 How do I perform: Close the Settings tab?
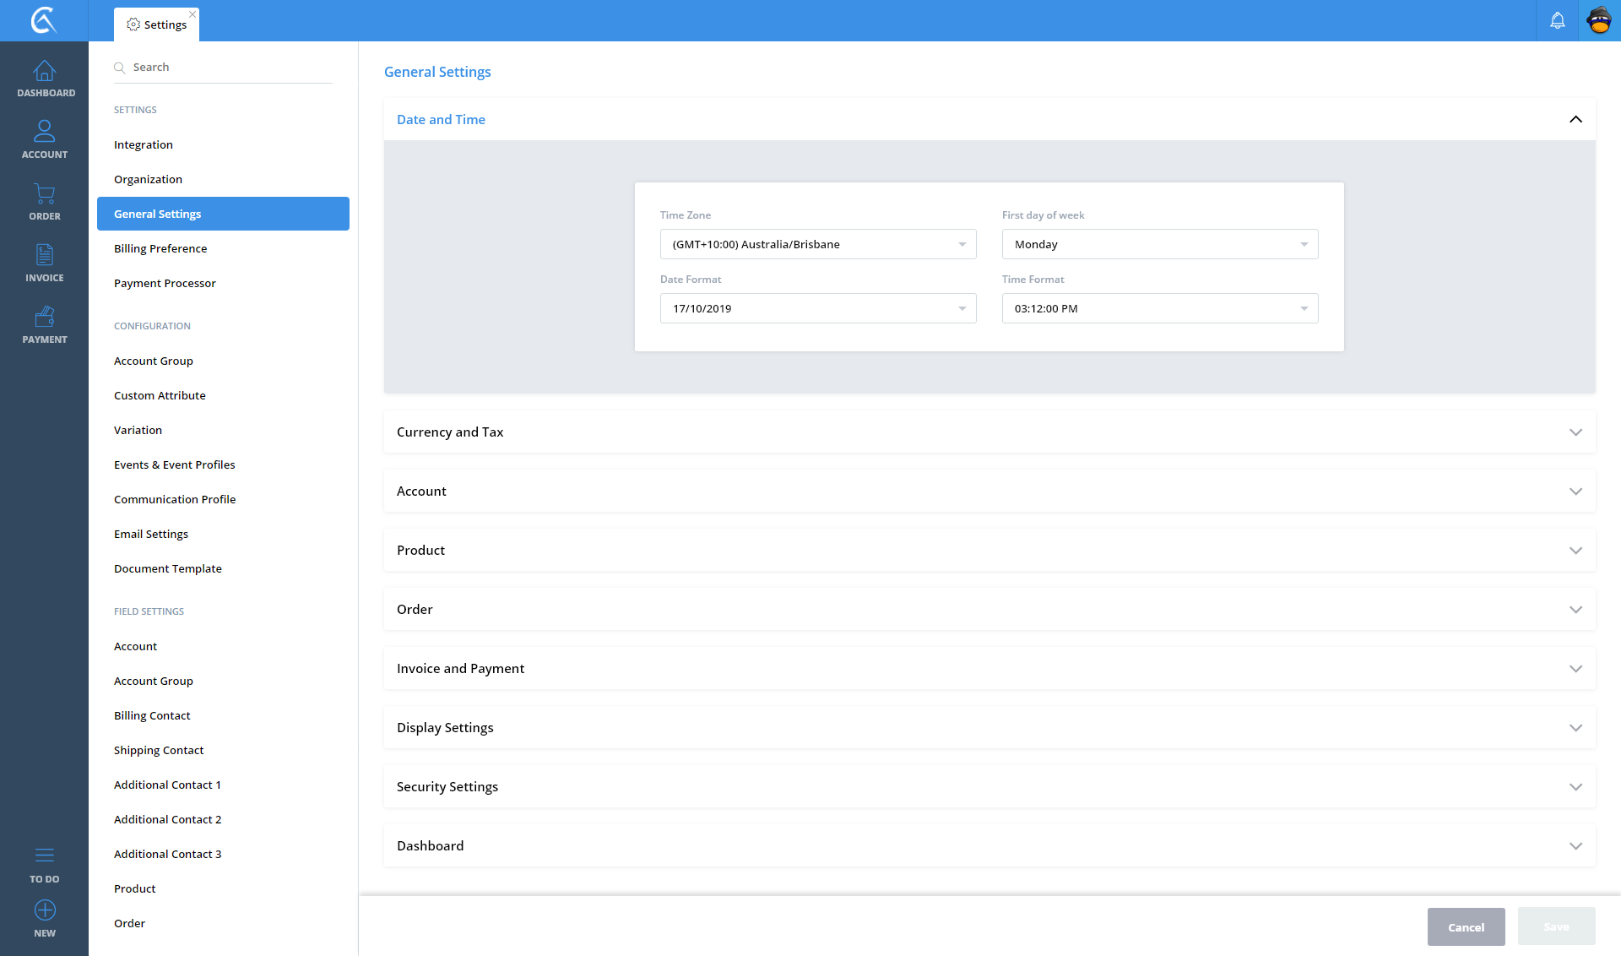tap(192, 14)
